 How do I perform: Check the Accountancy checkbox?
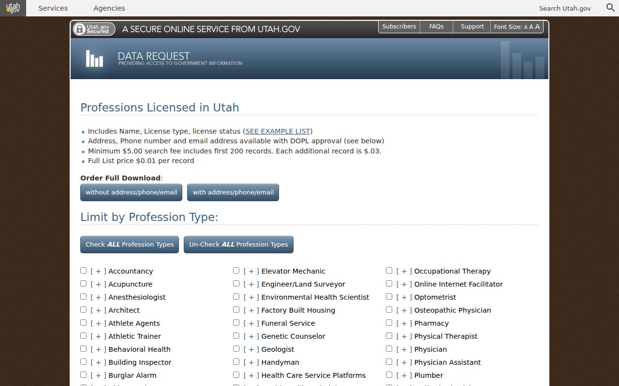tap(84, 271)
